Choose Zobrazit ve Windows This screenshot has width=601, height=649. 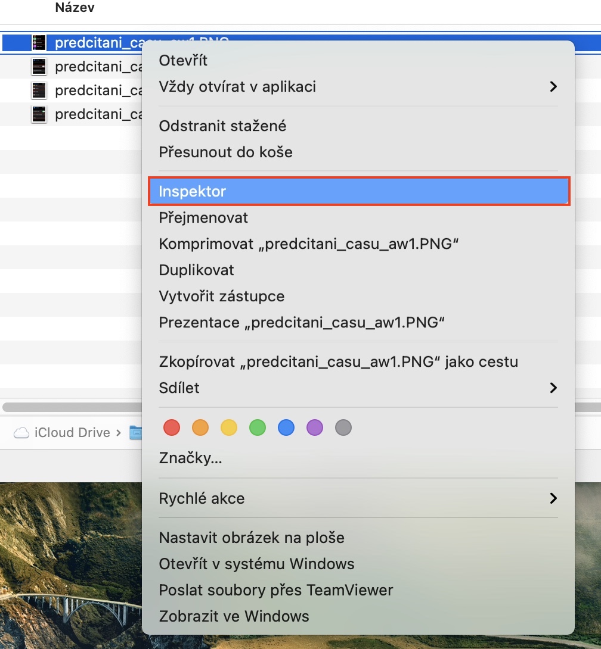coord(358,616)
